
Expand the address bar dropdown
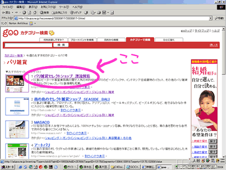210,18
